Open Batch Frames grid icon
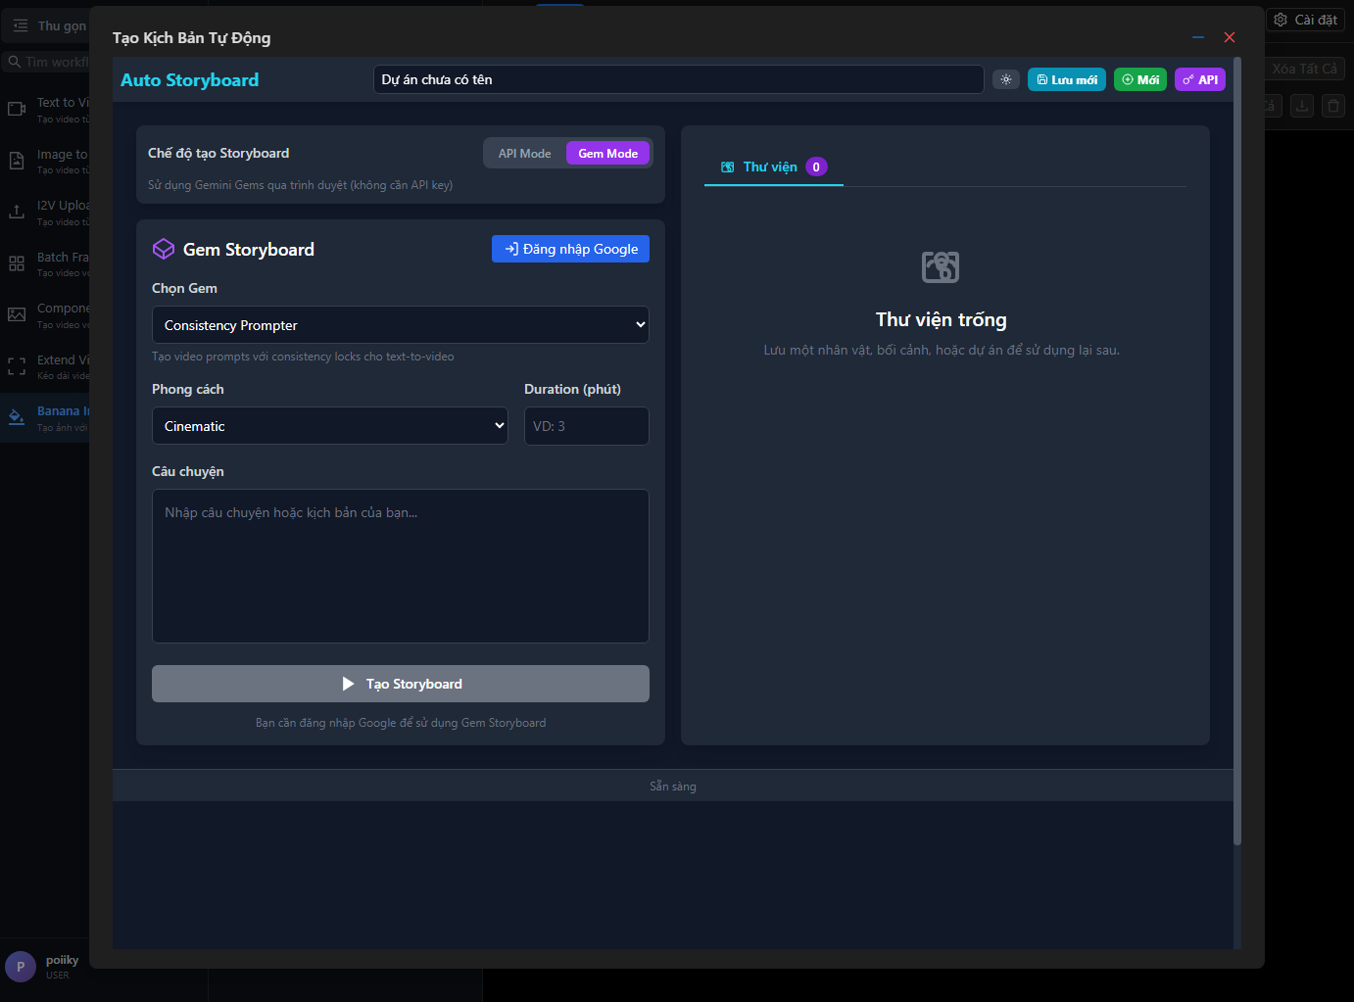This screenshot has width=1354, height=1002. pos(17,263)
